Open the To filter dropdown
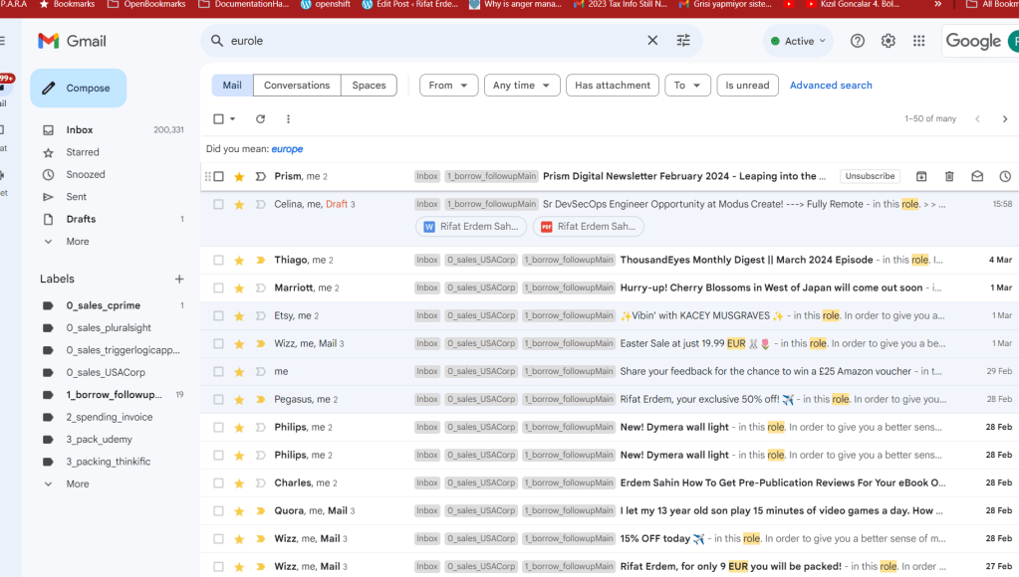This screenshot has width=1019, height=577. click(687, 85)
